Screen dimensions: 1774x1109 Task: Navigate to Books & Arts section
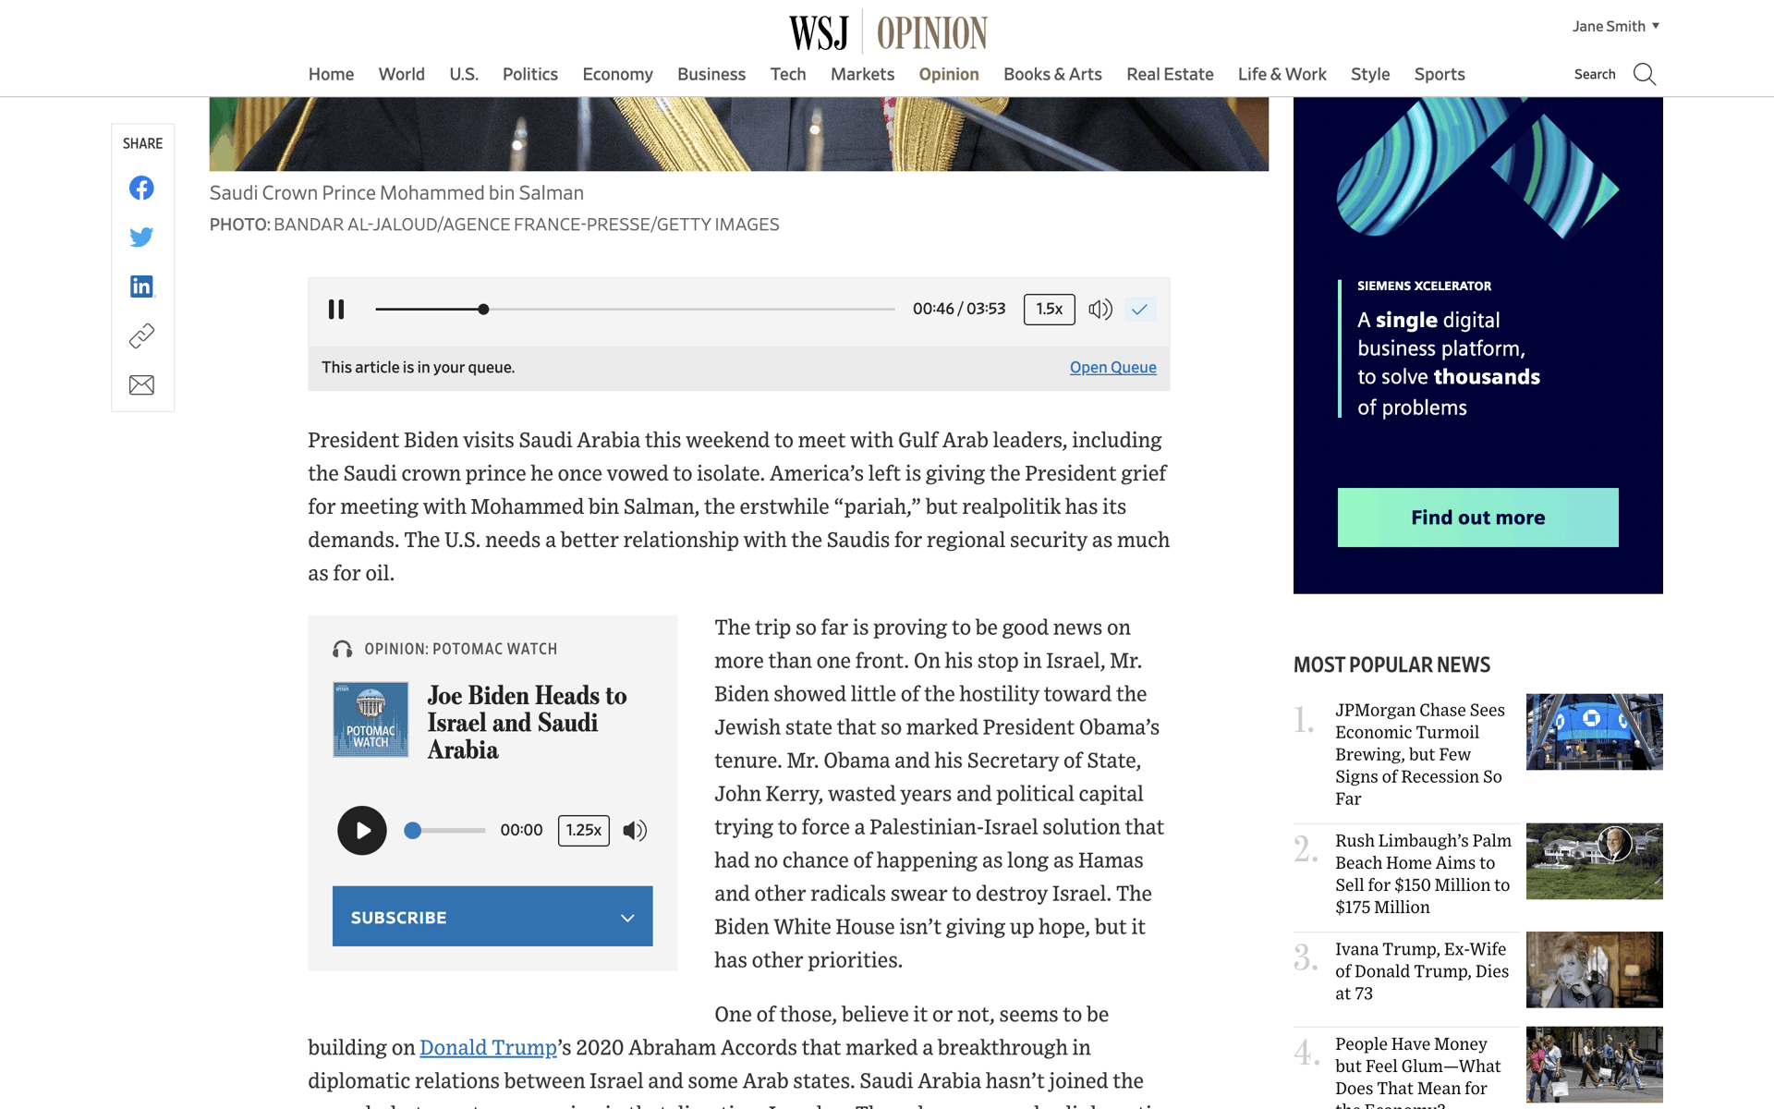pos(1052,74)
